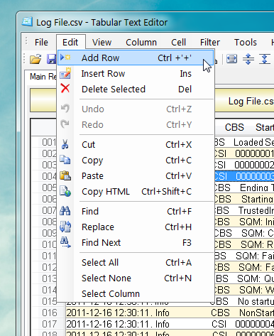Open the Filter menu

[x=210, y=43]
